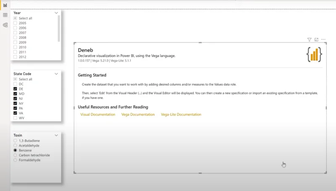Click the top-center resize handle of the visual

200,42
